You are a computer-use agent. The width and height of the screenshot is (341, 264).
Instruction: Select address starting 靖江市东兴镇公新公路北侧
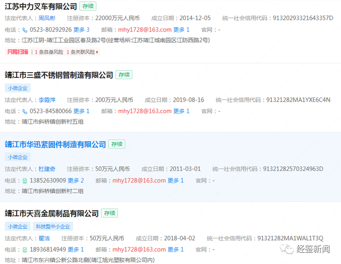(x=88, y=260)
